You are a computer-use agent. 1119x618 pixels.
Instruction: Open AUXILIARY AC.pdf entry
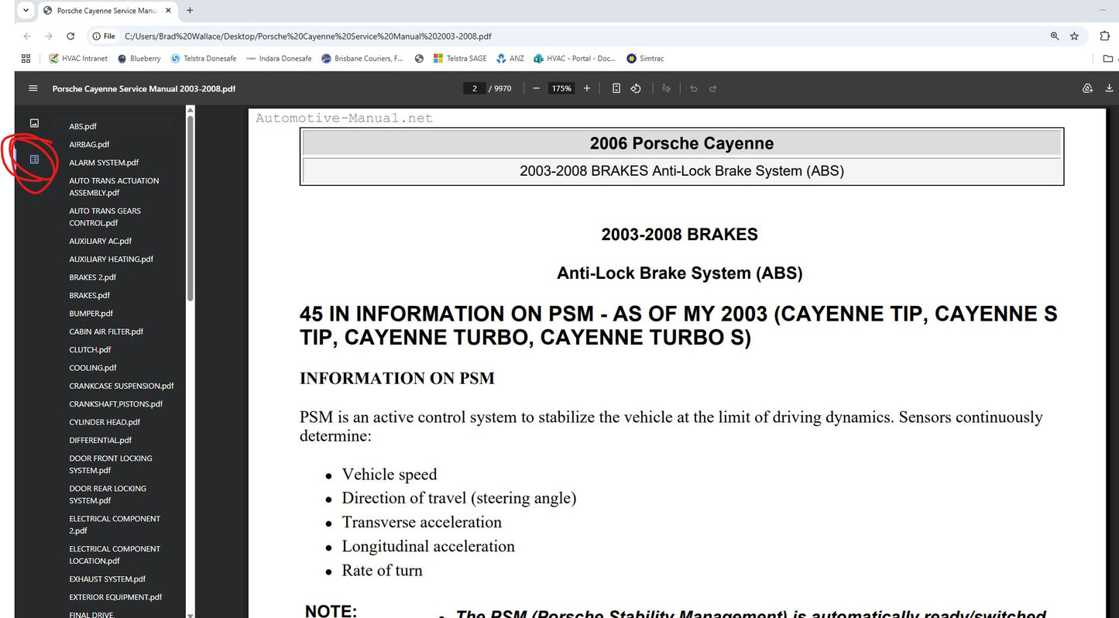pyautogui.click(x=101, y=241)
